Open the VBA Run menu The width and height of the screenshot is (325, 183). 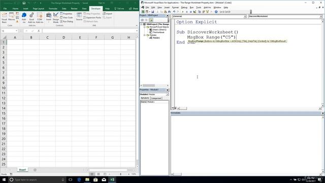[x=191, y=8]
